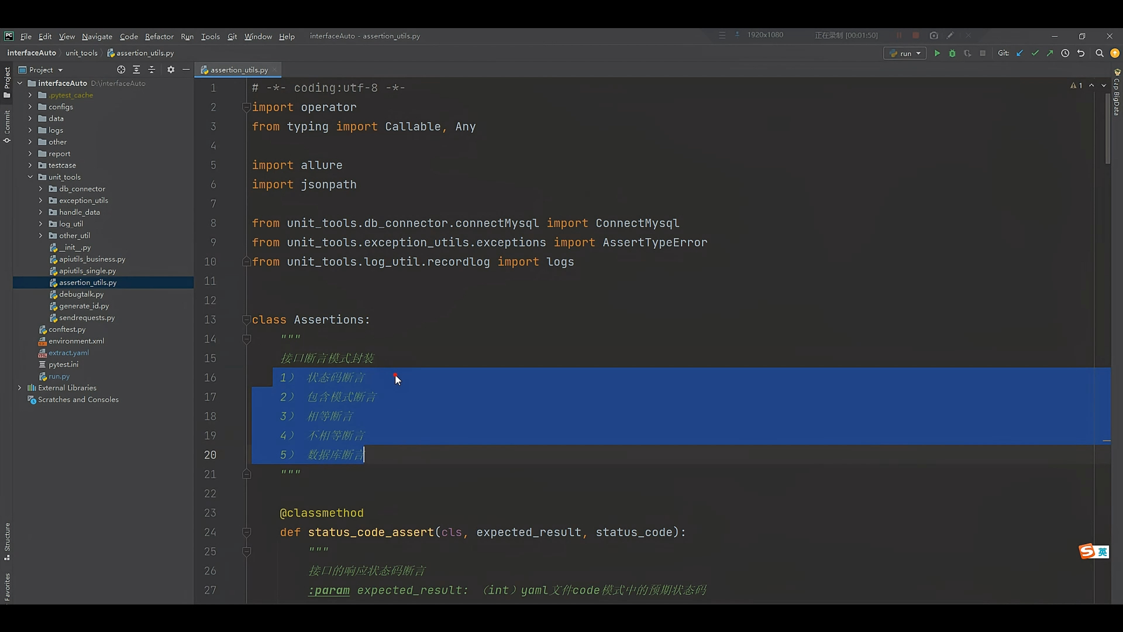Open the Project view selector dropdown
Screen dimensions: 1123x632
click(41, 70)
